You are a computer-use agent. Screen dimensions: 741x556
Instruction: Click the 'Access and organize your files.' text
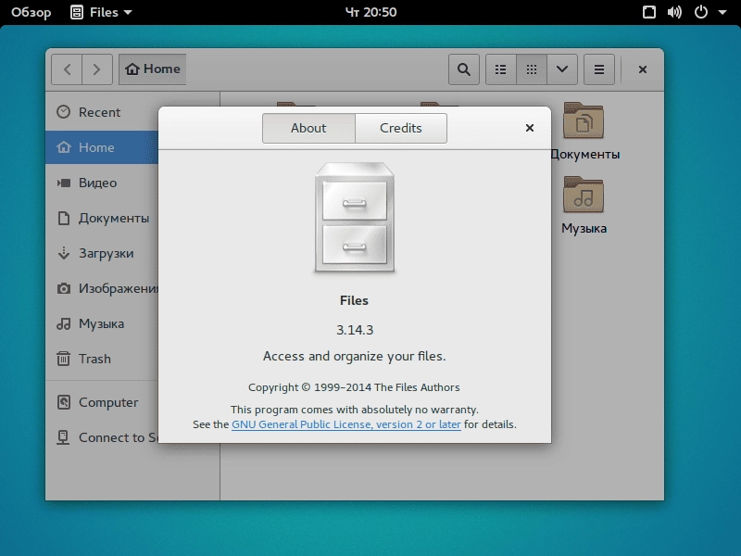355,357
